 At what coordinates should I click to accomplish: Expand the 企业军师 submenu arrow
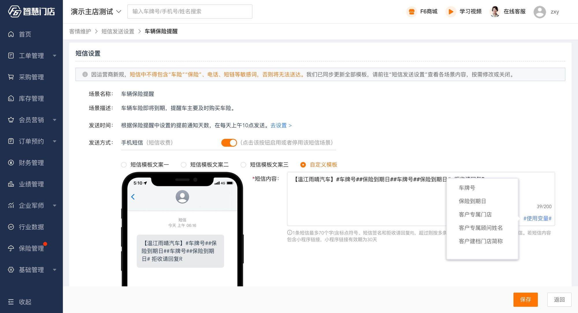pyautogui.click(x=55, y=206)
